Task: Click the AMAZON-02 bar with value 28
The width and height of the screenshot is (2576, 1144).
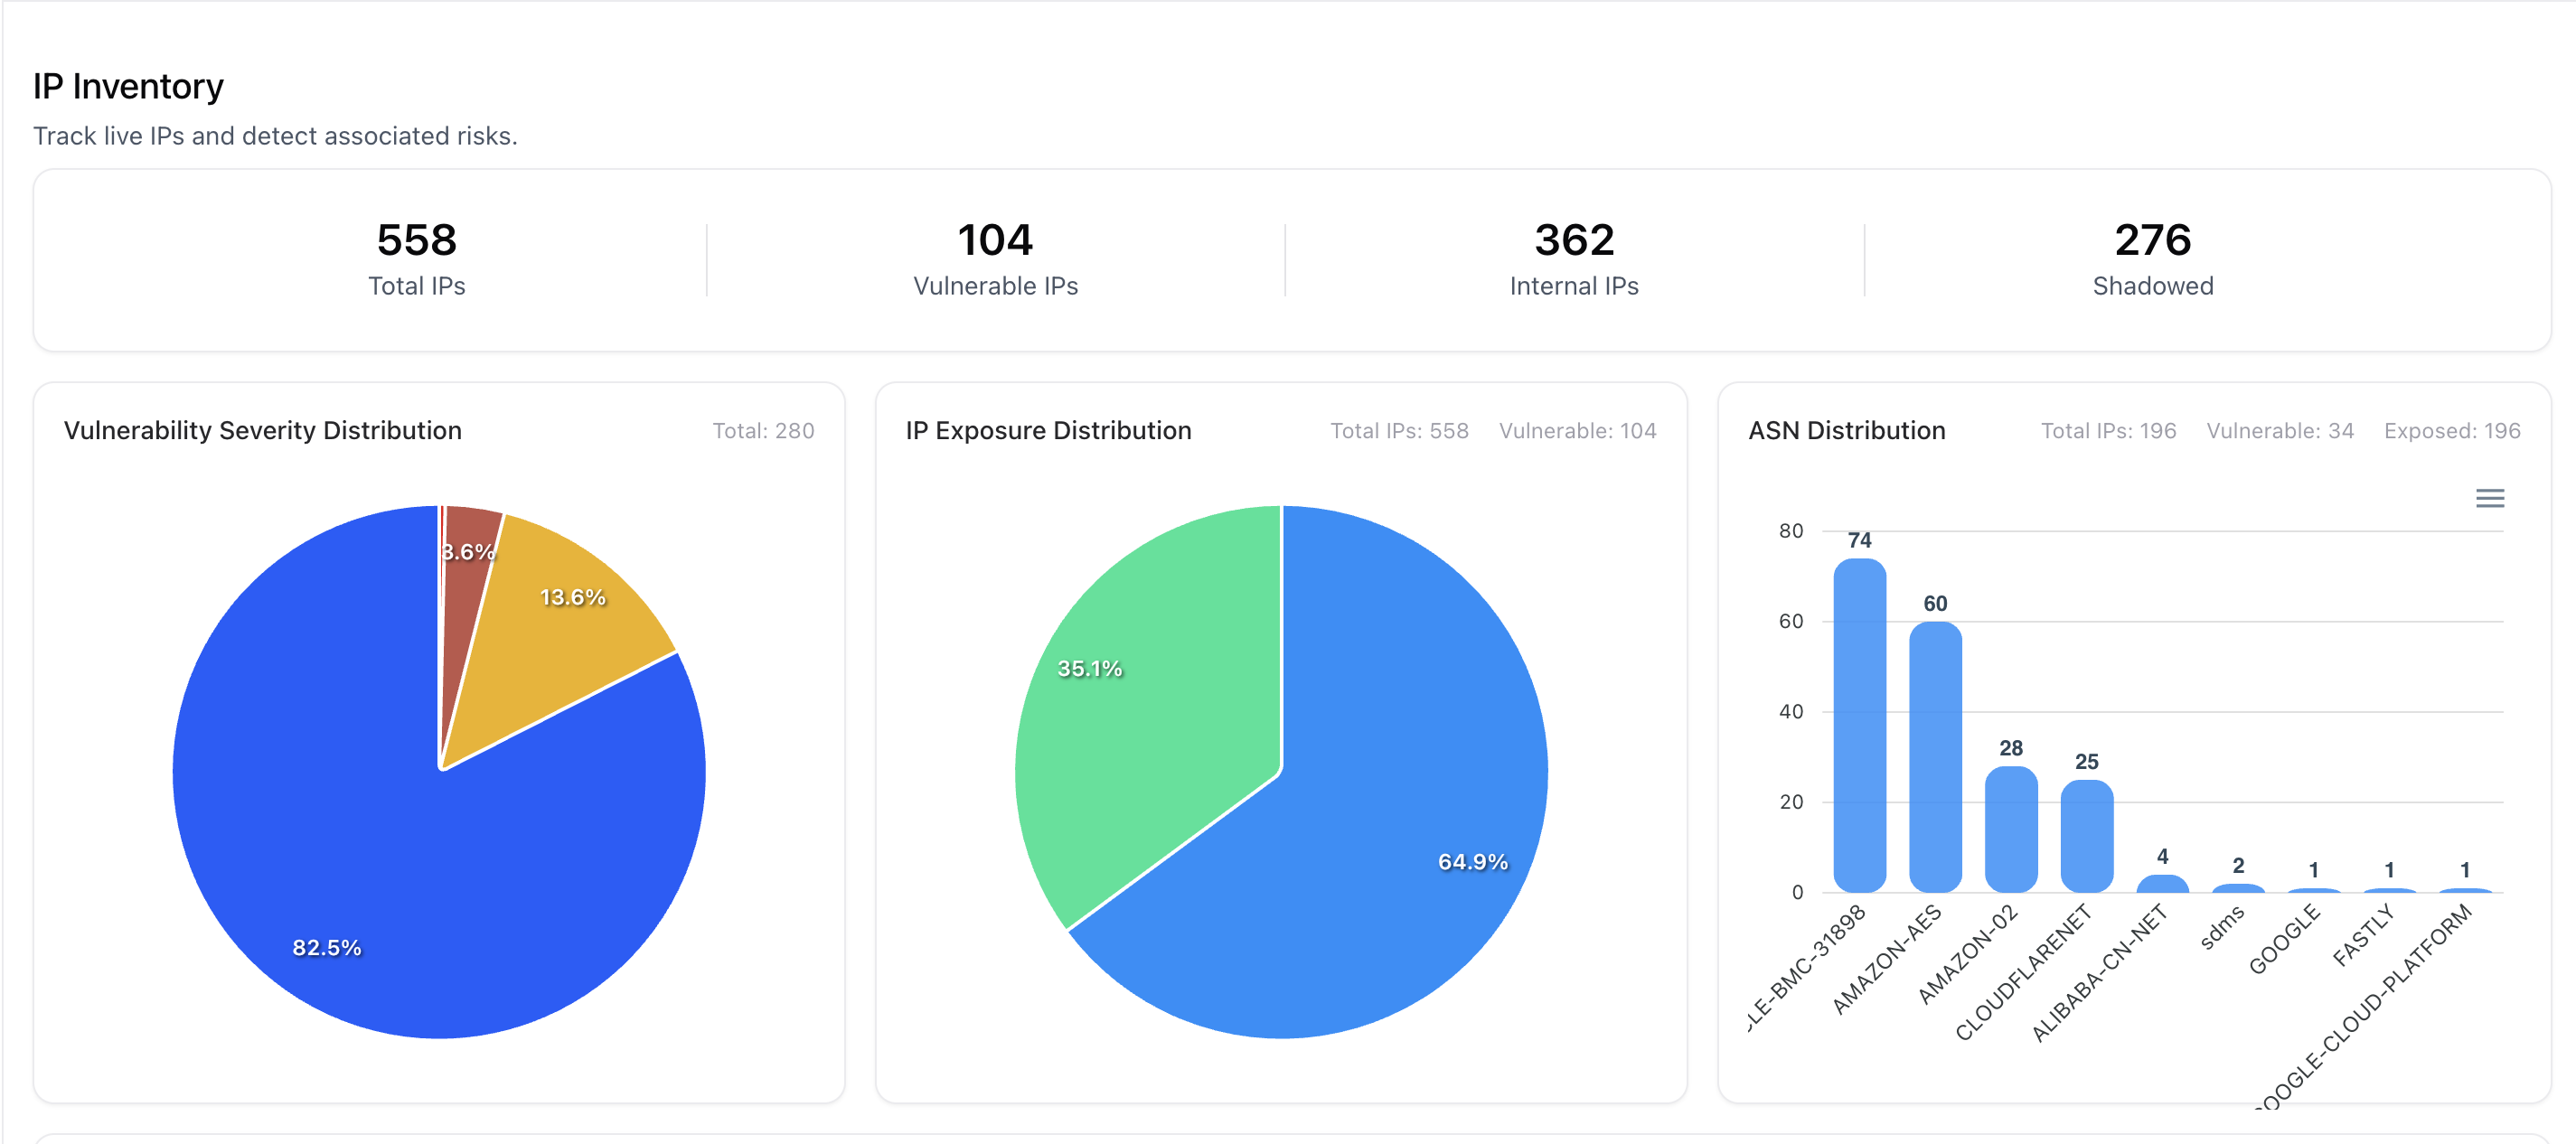Action: point(2010,829)
